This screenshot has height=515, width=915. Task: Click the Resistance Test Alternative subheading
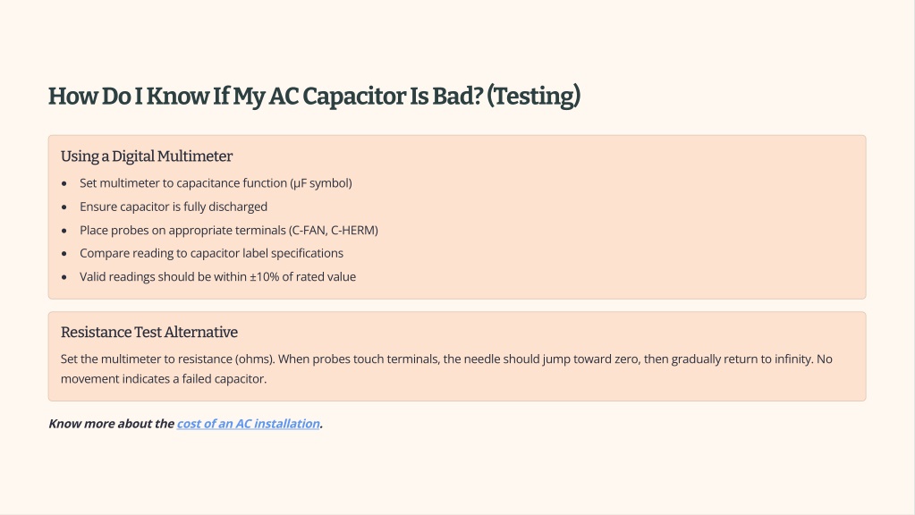click(x=148, y=333)
